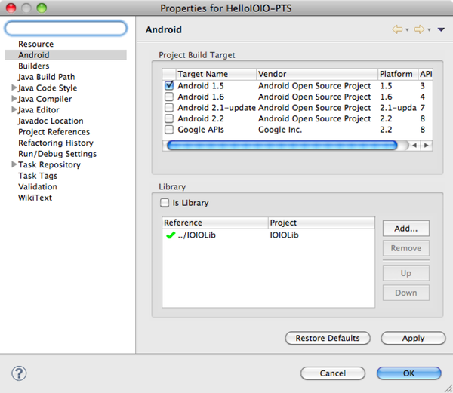Click the IOIOLib project cell
Viewport: 453px width, 393px height.
285,235
